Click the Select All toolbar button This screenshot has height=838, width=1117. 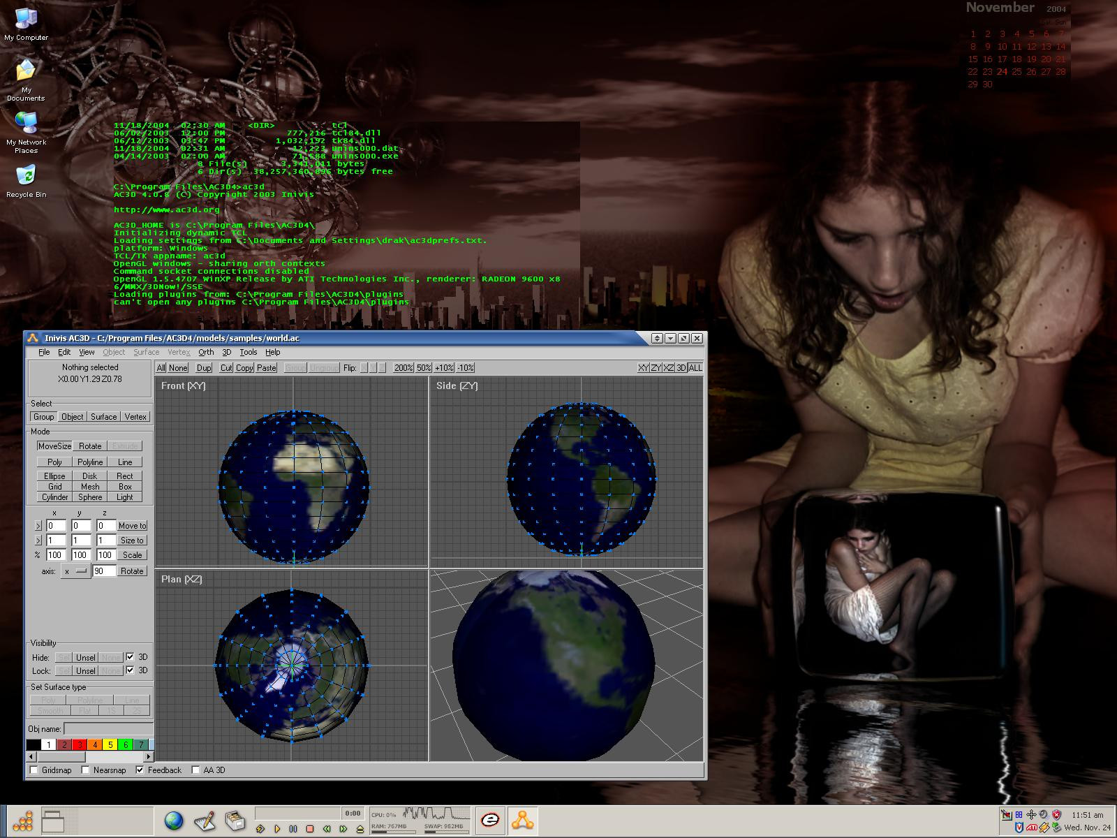[x=161, y=368]
